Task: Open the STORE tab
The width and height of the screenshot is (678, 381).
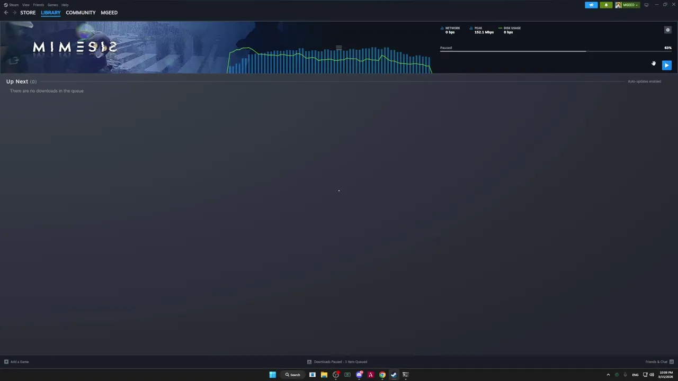Action: coord(28,13)
